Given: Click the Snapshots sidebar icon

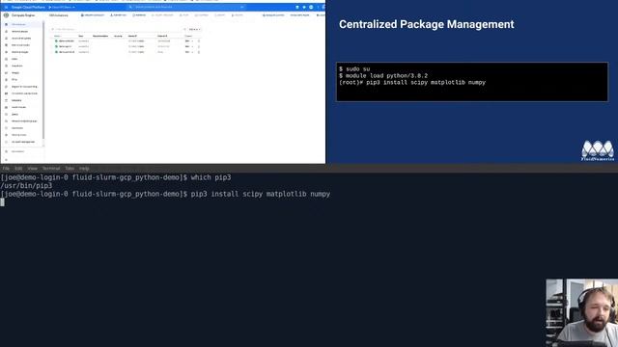Looking at the screenshot, I should (x=6, y=66).
